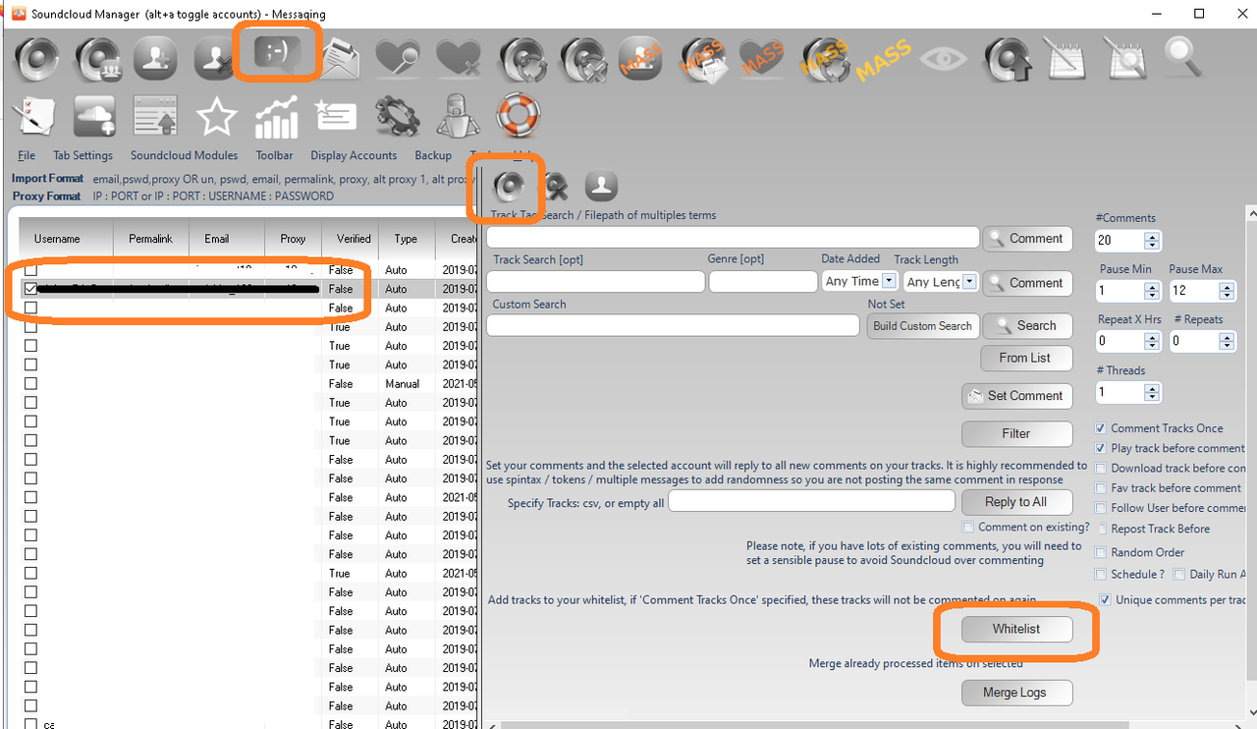Click the Build Custom Search button
This screenshot has width=1257, height=729.
point(922,326)
